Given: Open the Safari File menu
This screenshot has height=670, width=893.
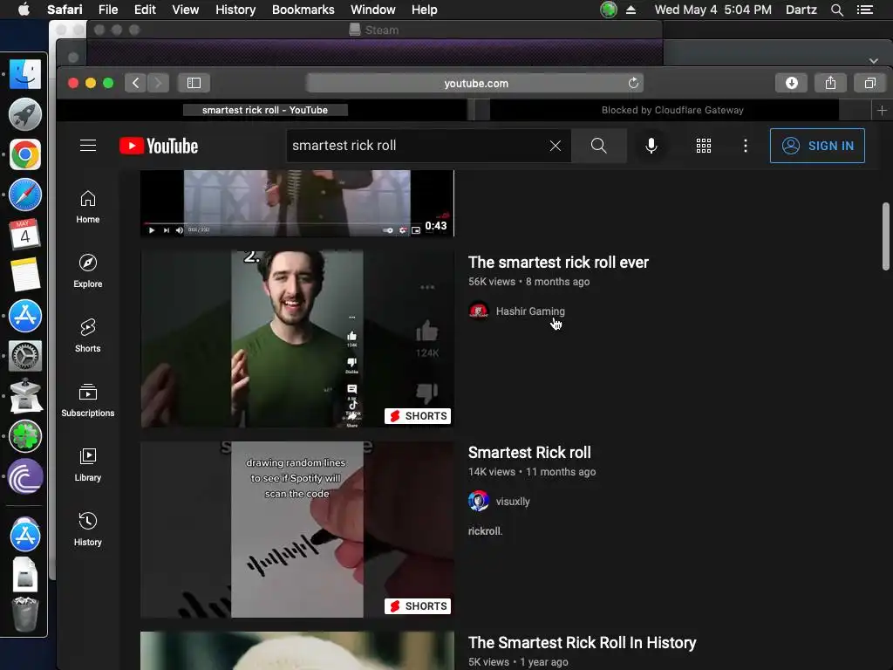Looking at the screenshot, I should pos(107,10).
